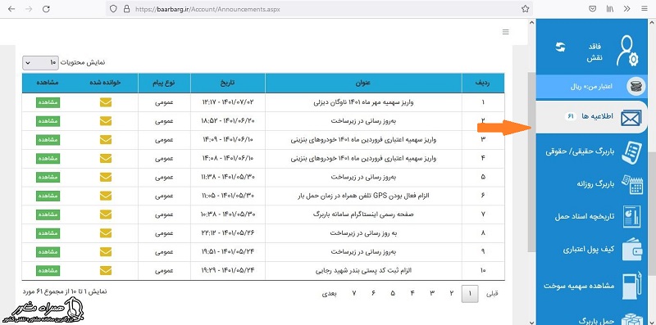Viewport: 656px width, 325px height.
Task: Click the yellow envelope in row 7
Action: click(106, 214)
